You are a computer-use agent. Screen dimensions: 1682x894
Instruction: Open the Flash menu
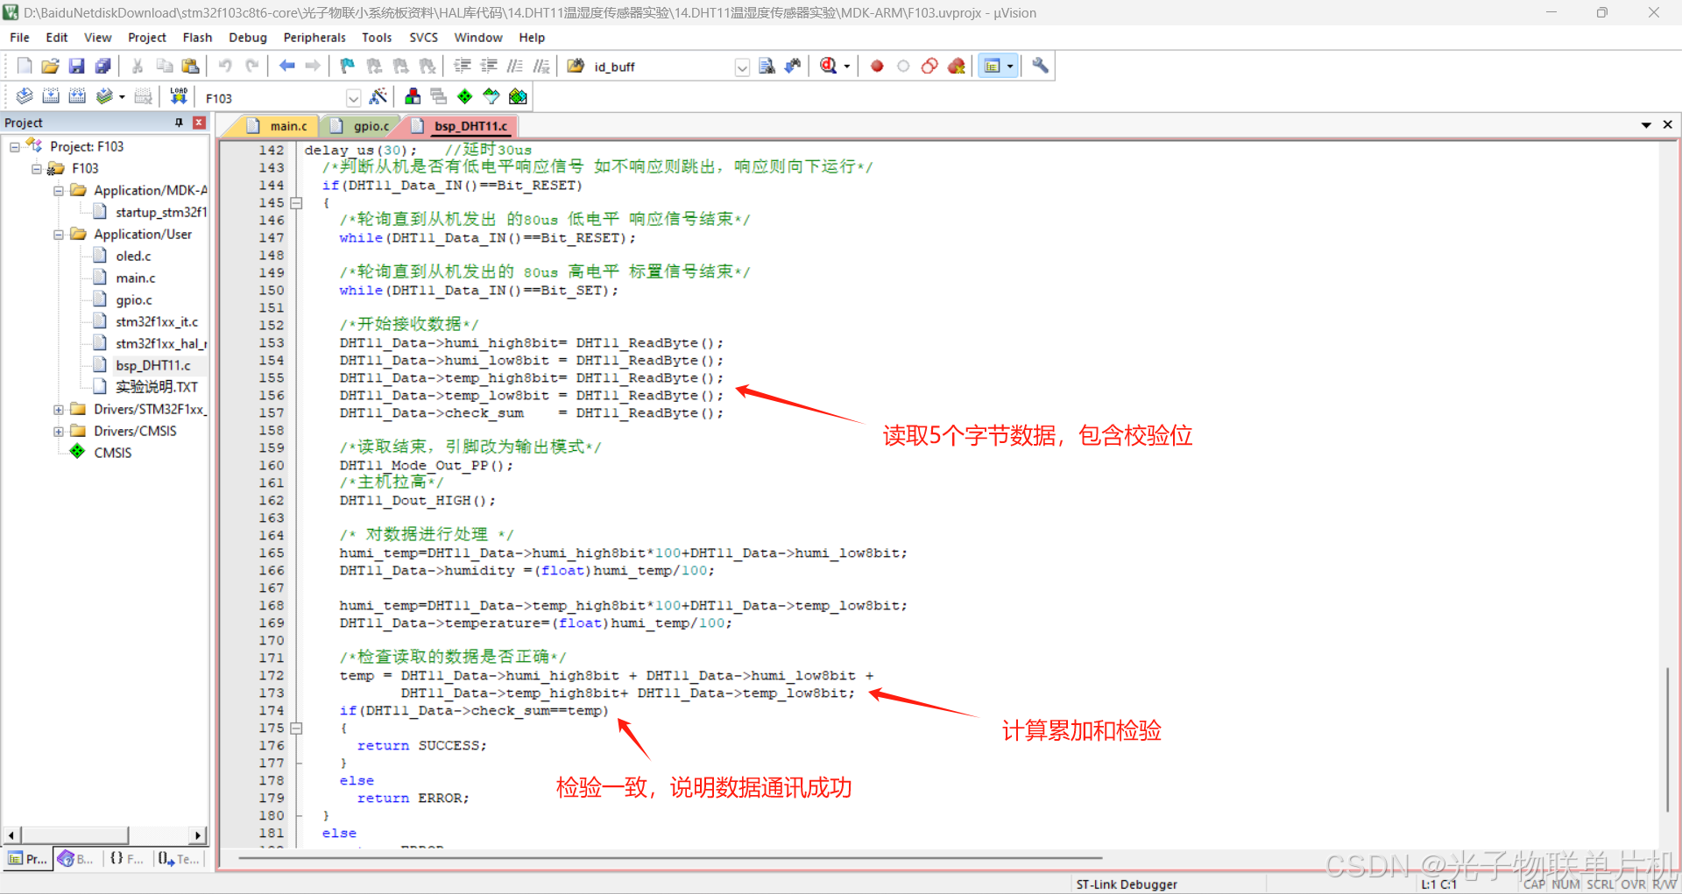point(197,38)
